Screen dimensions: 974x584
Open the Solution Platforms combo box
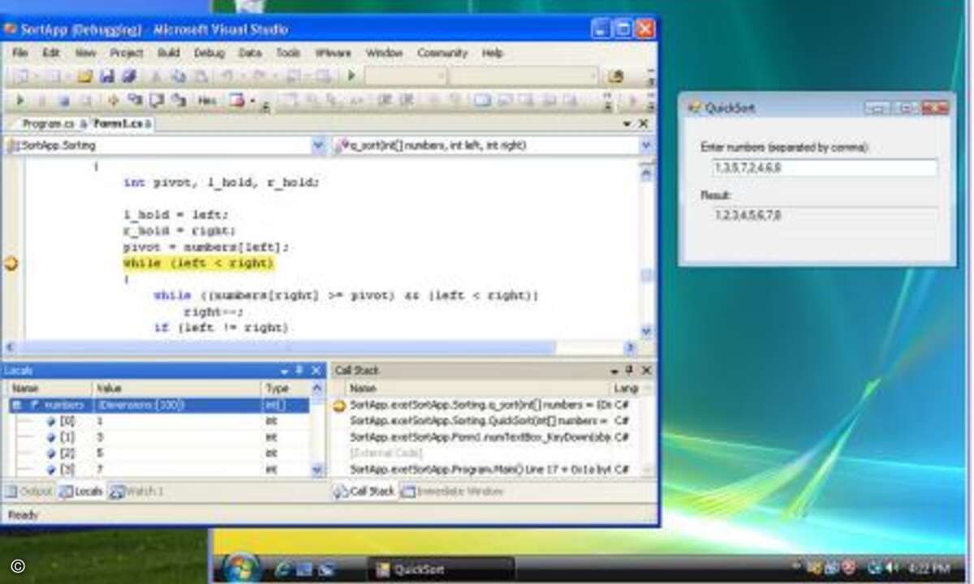tap(524, 76)
